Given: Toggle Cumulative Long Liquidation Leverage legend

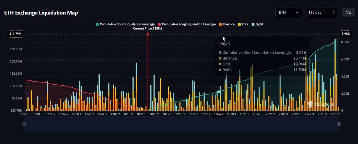Looking at the screenshot, I should 187,24.
